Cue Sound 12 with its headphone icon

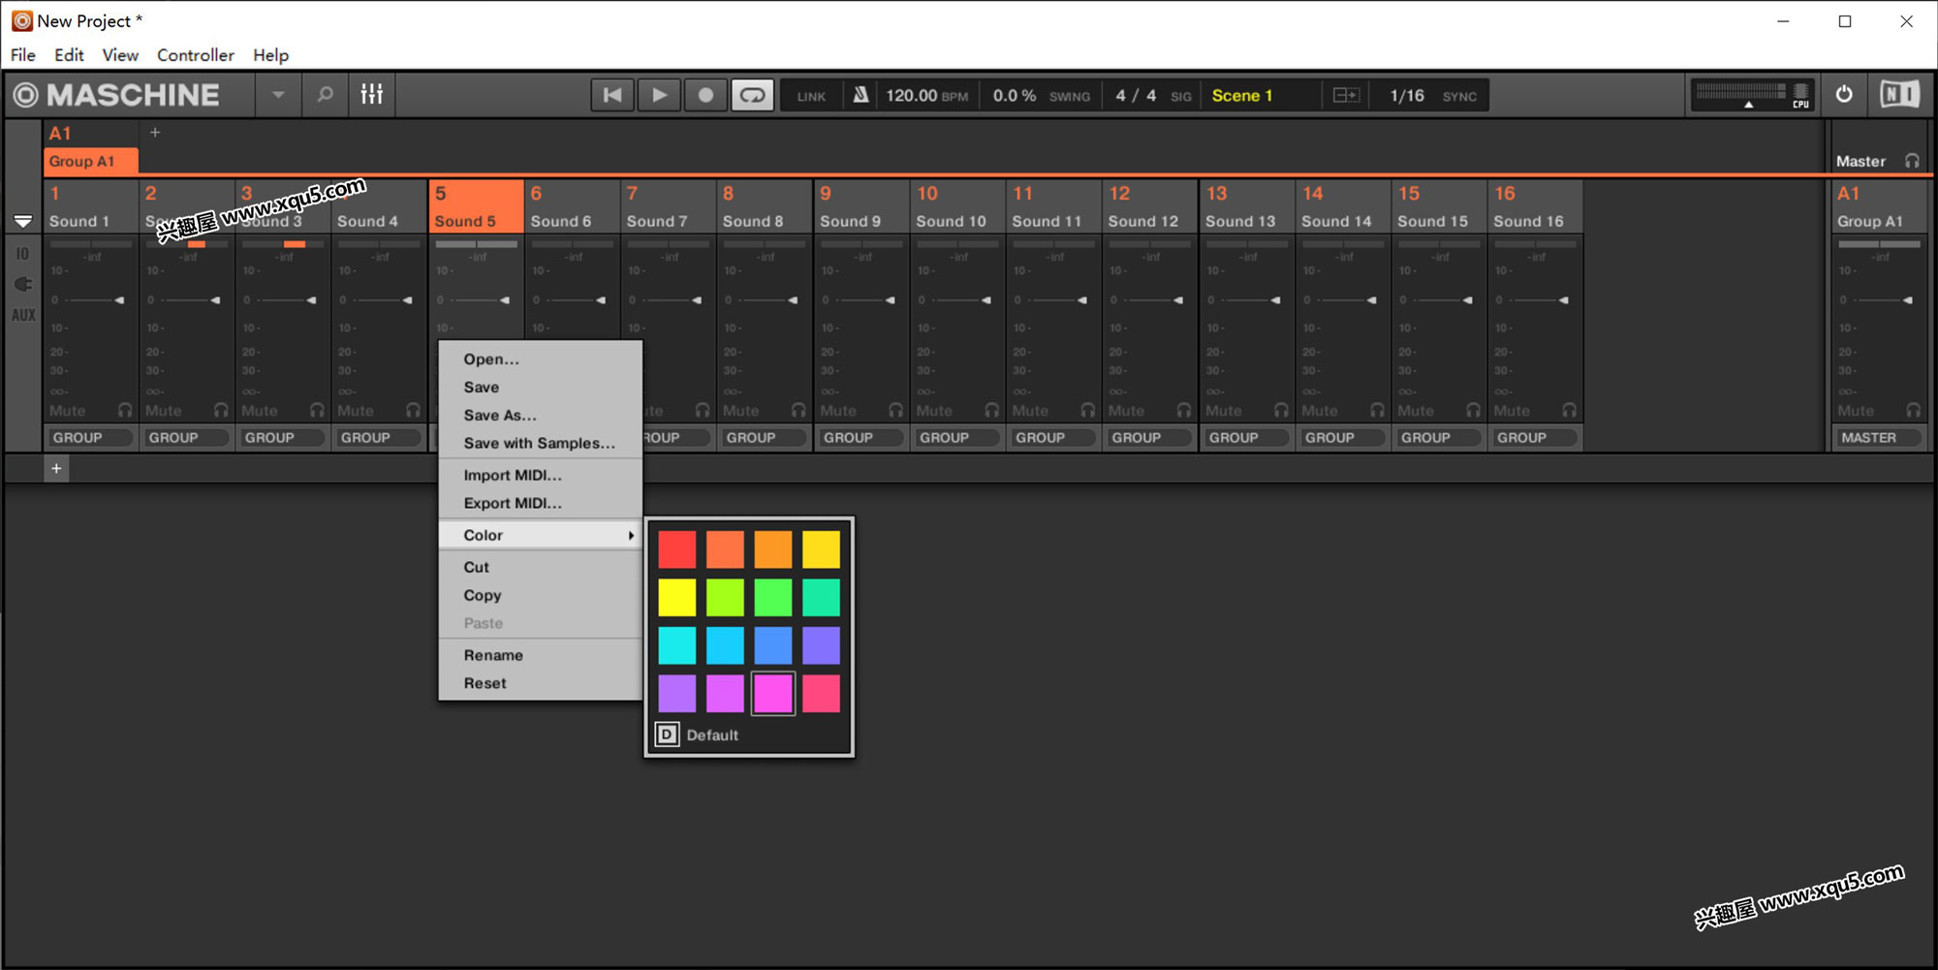[1184, 411]
